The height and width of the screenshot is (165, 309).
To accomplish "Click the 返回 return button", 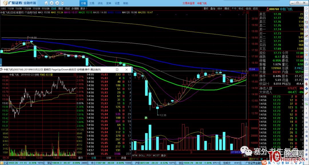I will coord(255,9).
